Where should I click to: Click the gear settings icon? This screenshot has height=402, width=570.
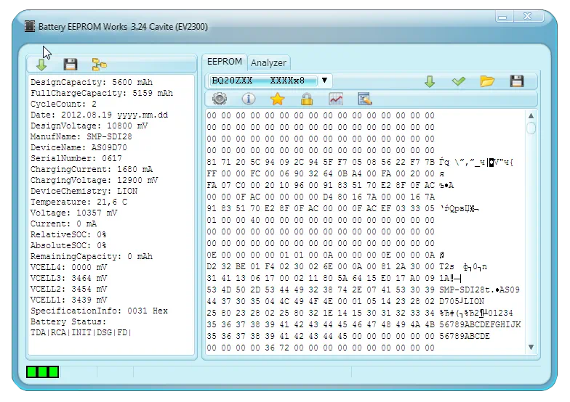219,99
